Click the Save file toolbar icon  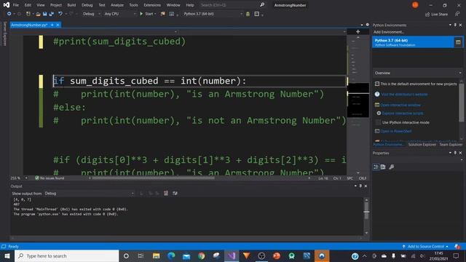click(45, 14)
